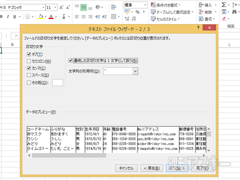Click the fill color paint bucket icon
The width and height of the screenshot is (240, 180).
[x=41, y=16]
